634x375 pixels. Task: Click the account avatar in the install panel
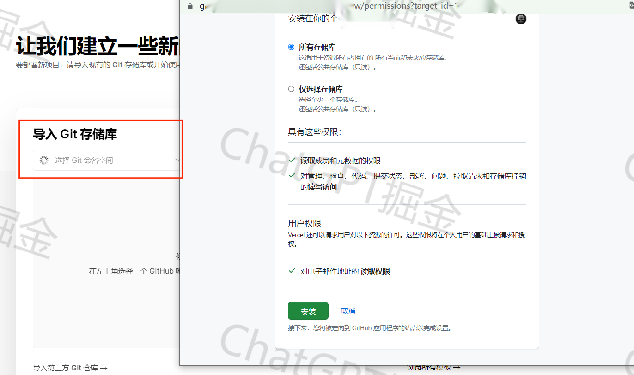tap(521, 19)
